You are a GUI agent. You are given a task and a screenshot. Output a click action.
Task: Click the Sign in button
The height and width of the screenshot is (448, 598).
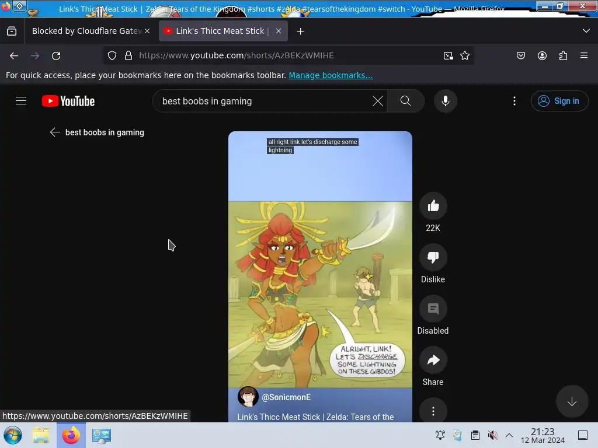559,101
